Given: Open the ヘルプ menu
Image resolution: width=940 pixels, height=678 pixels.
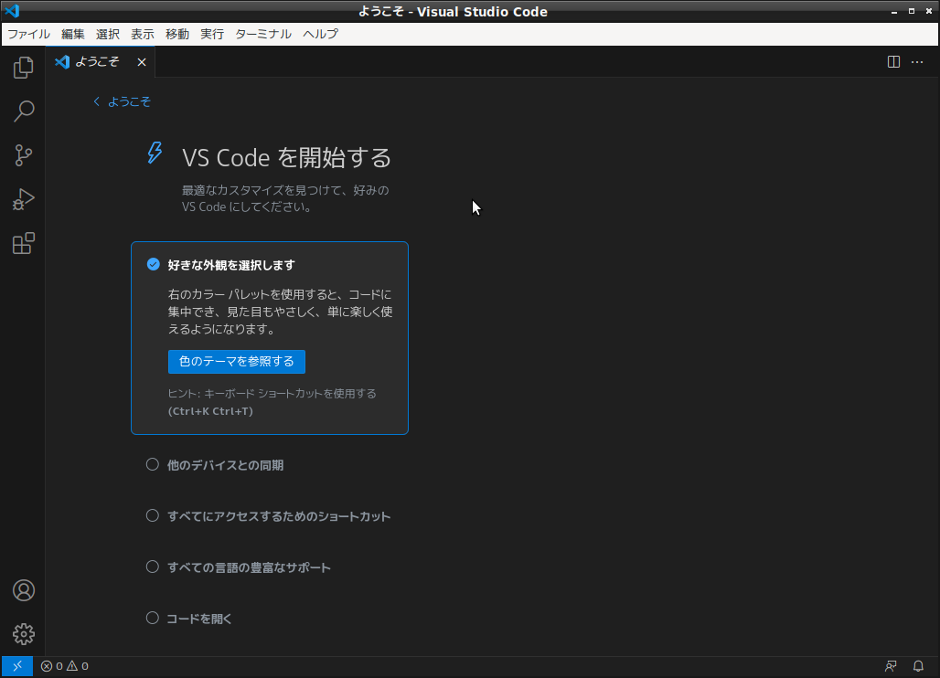Looking at the screenshot, I should [321, 34].
